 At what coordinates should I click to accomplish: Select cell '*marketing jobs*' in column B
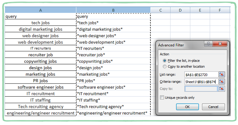(x=113, y=74)
